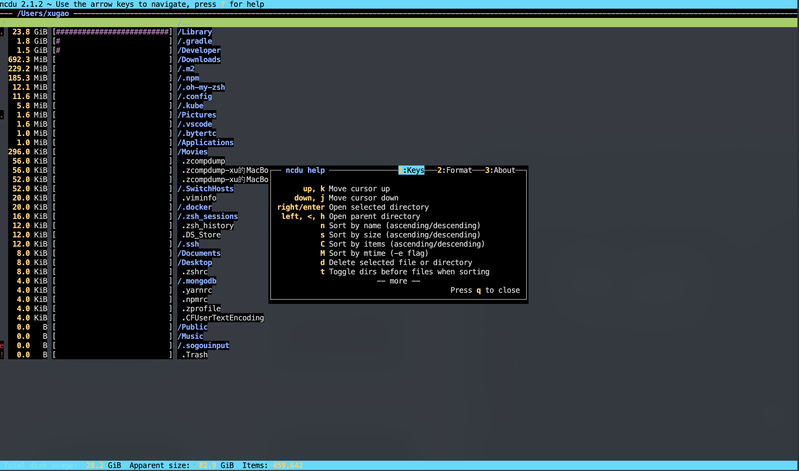Click the Library size usage bar
Image resolution: width=799 pixels, height=471 pixels.
(x=112, y=32)
